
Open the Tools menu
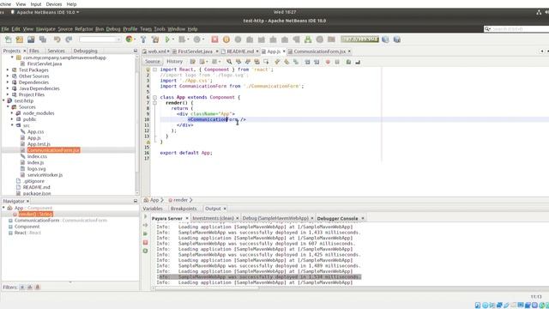[x=160, y=29]
